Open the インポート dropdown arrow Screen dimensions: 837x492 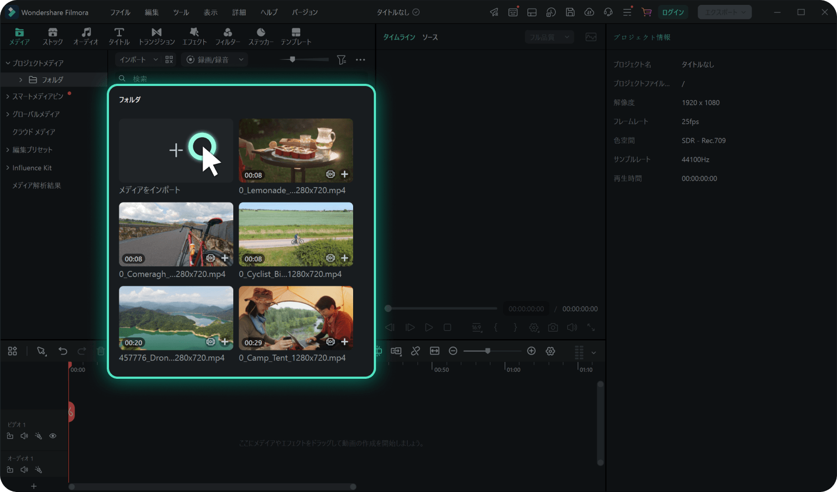pyautogui.click(x=155, y=60)
